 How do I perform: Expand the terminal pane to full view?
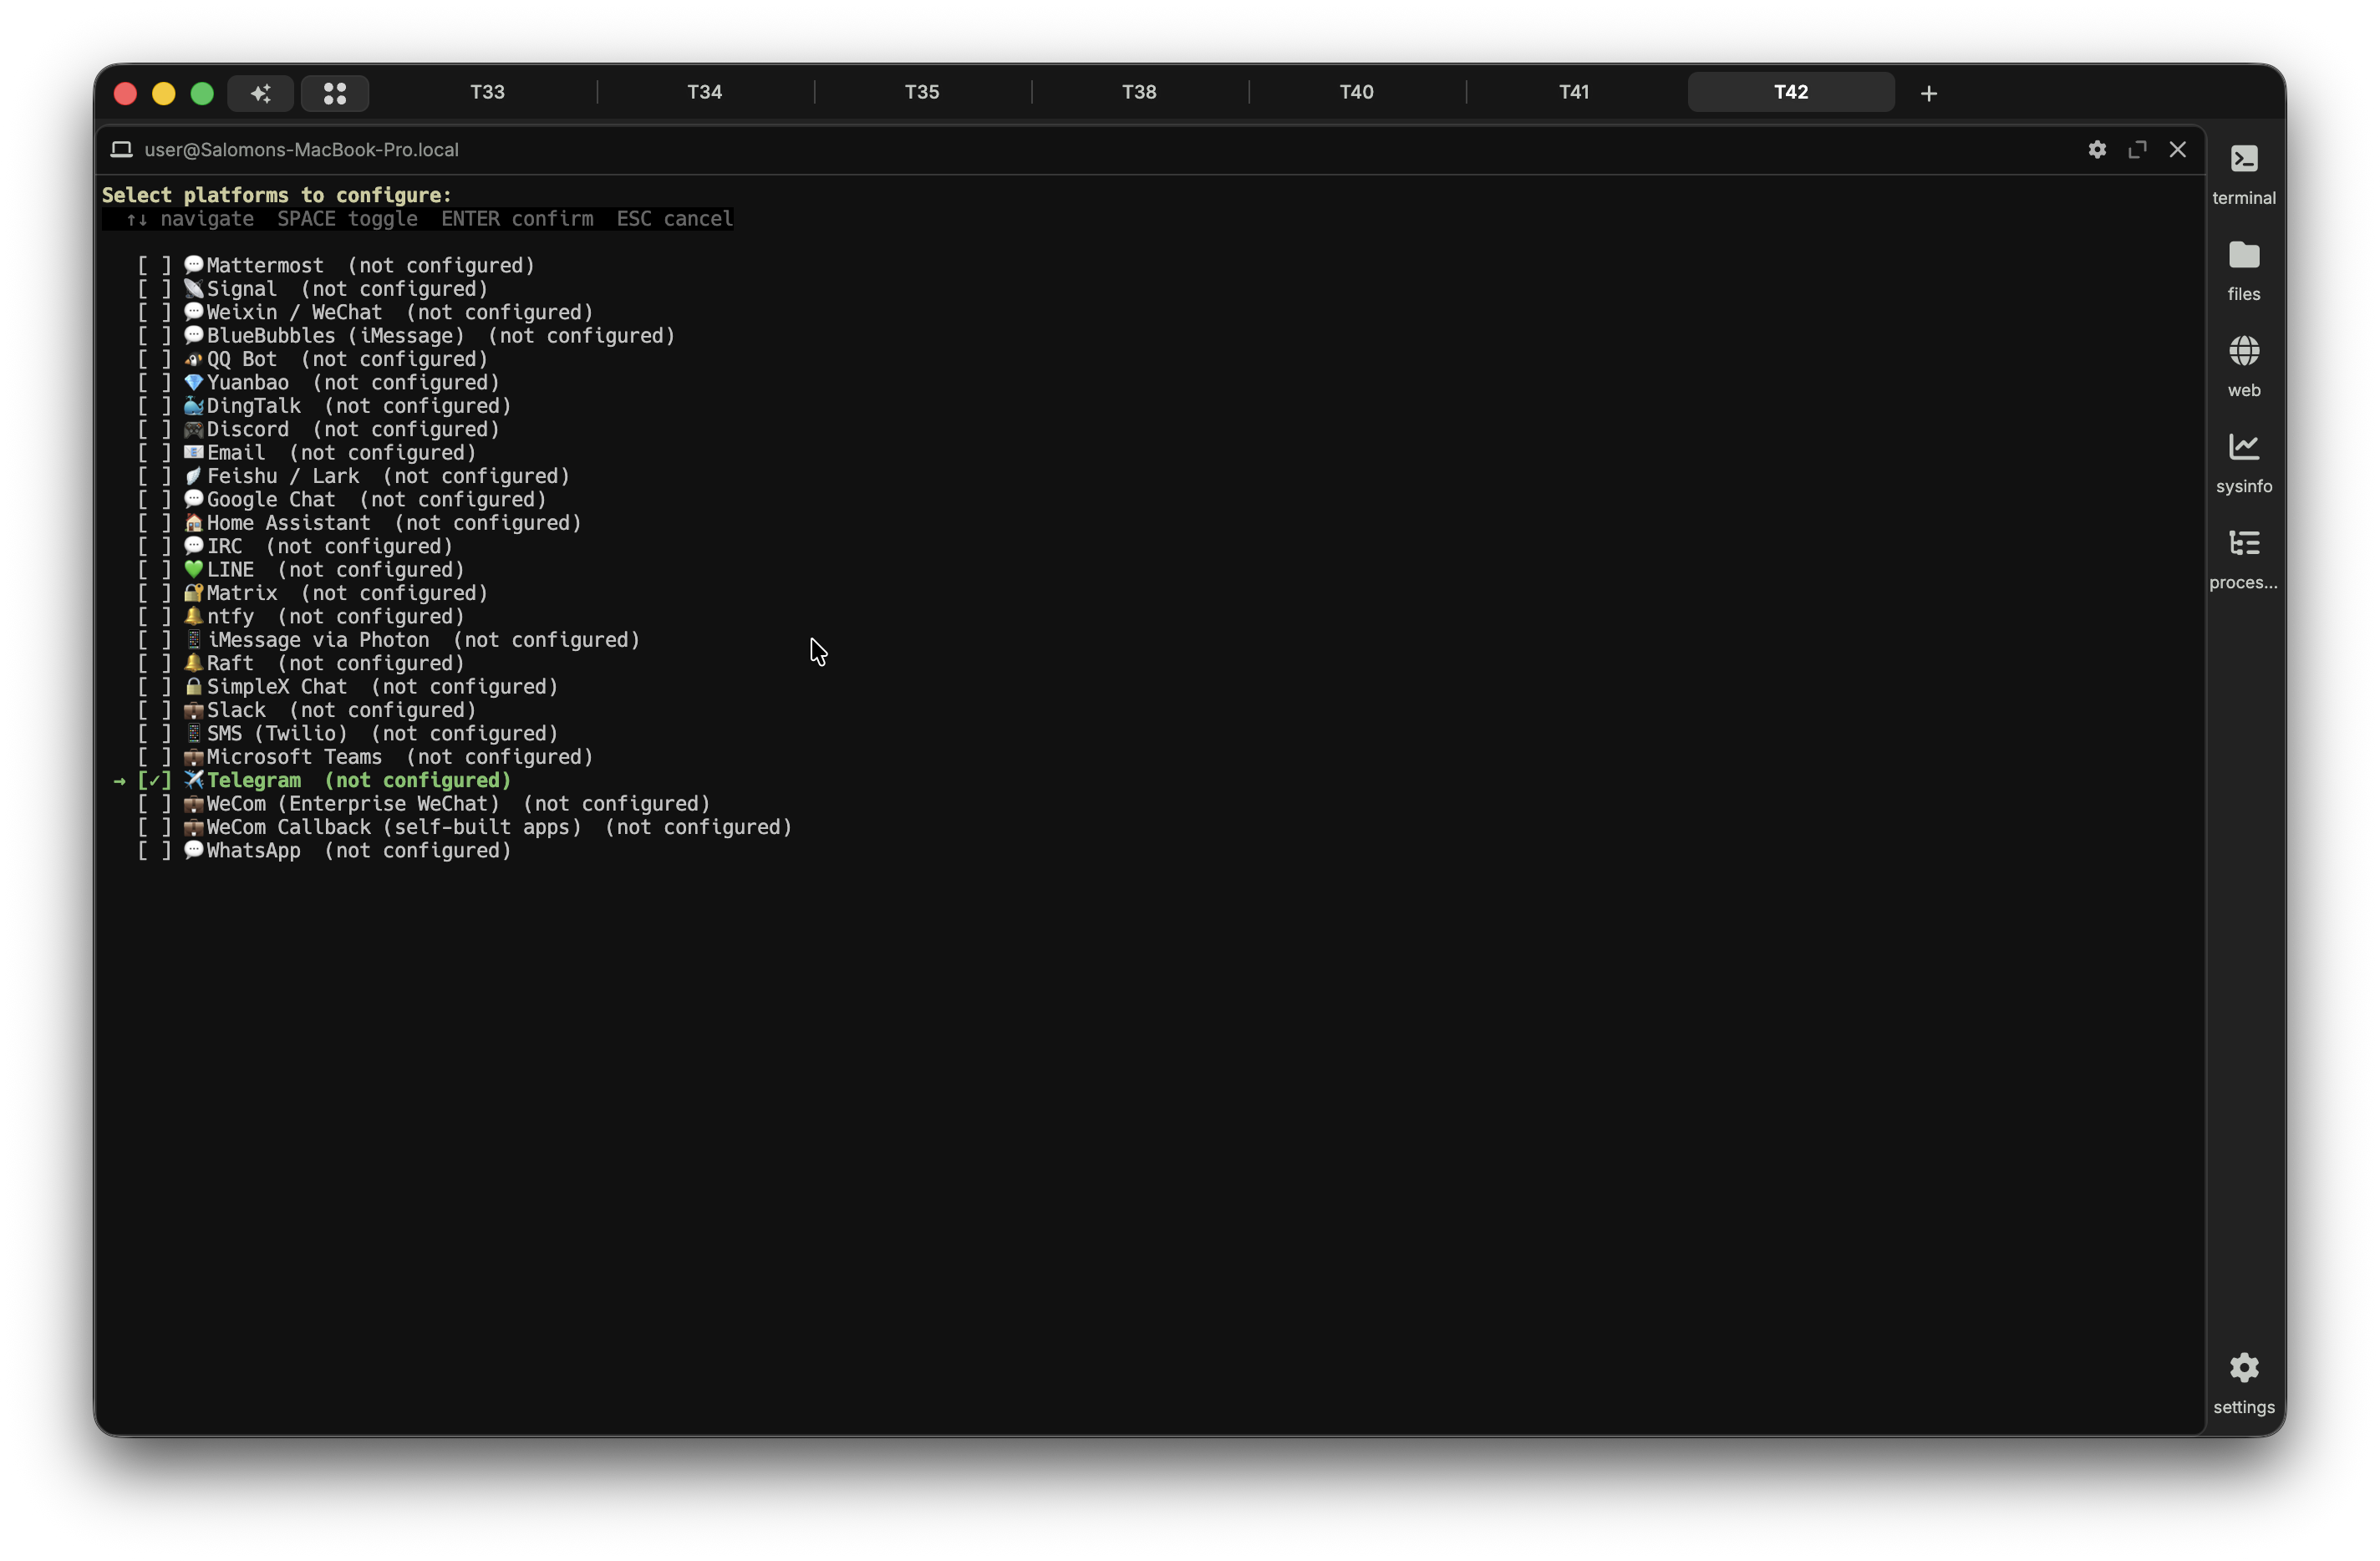click(x=2137, y=149)
